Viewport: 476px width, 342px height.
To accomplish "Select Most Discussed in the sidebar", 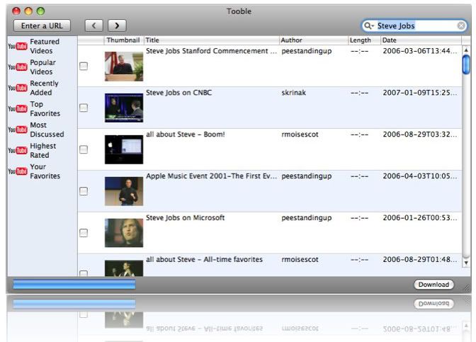I will coord(47,130).
